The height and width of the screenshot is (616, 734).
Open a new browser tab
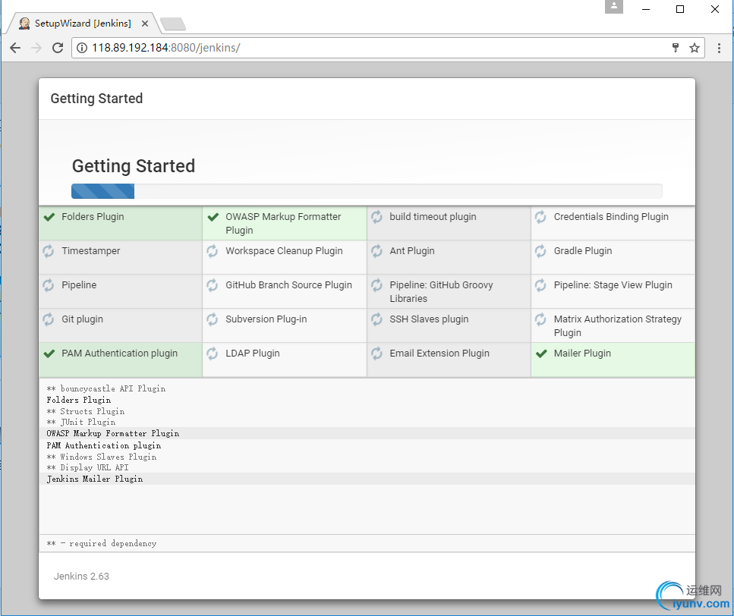click(x=173, y=24)
